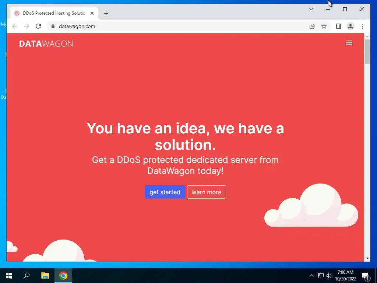The height and width of the screenshot is (283, 377).
Task: Open the Windows Start menu
Action: [9, 276]
